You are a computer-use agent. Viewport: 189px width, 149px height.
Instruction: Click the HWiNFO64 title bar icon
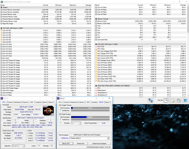[2, 2]
